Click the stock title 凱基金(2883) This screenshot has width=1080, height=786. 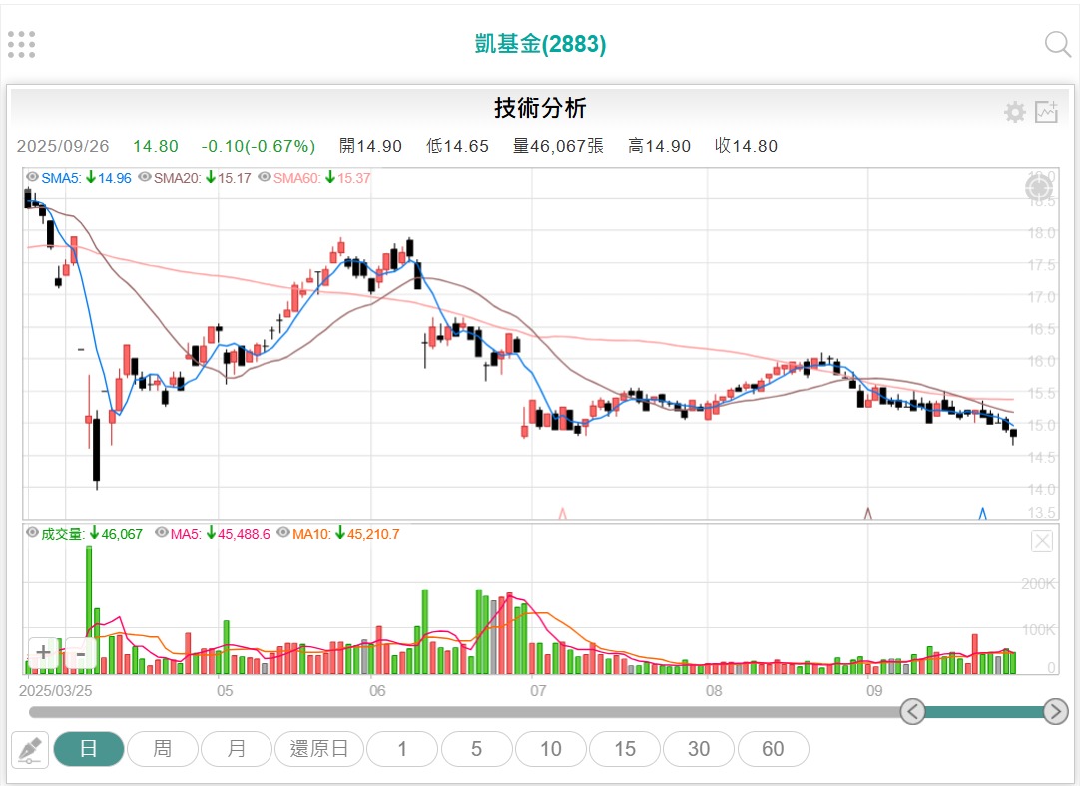tap(540, 44)
